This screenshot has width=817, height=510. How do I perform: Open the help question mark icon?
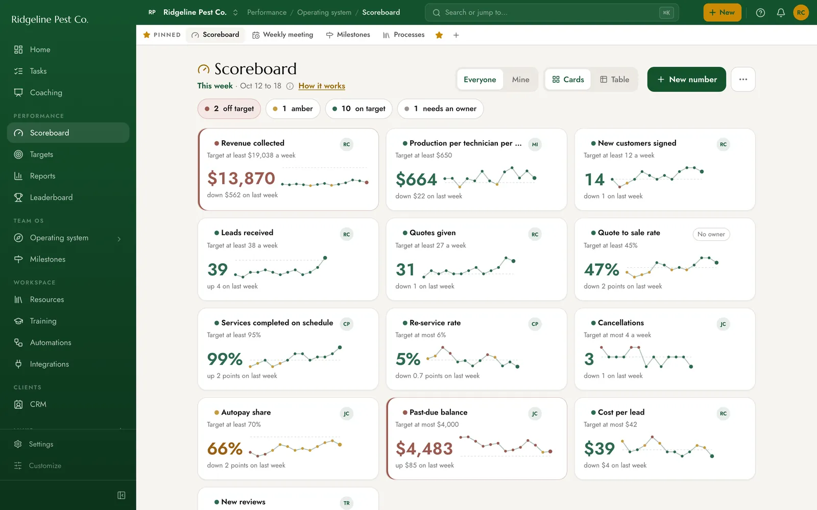coord(760,13)
